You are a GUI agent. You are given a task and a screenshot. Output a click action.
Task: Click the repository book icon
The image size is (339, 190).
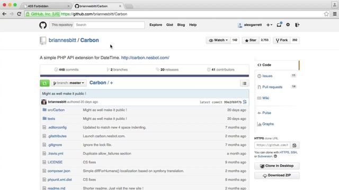pos(43,41)
